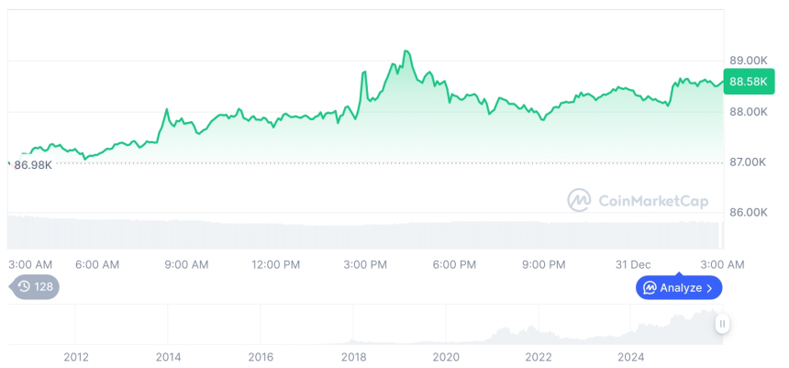Click the highest peak of the price line

[x=406, y=52]
